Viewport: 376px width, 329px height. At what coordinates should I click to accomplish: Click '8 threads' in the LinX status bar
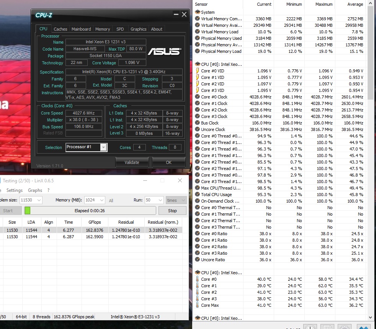pos(41,316)
